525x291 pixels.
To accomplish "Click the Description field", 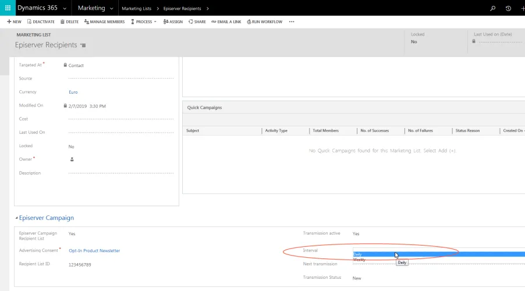I will click(x=121, y=173).
